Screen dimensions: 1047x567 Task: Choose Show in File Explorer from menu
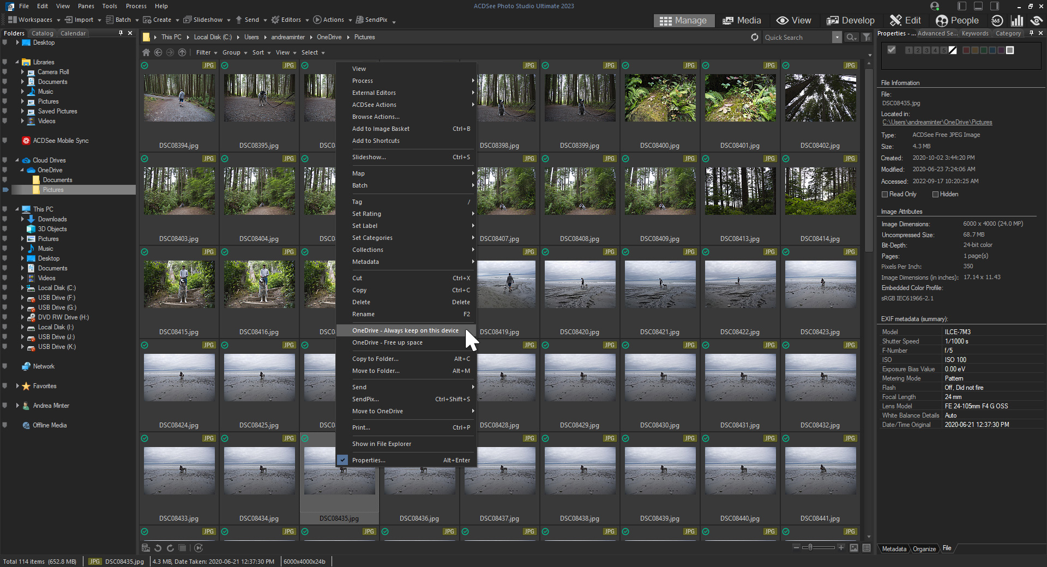coord(381,444)
